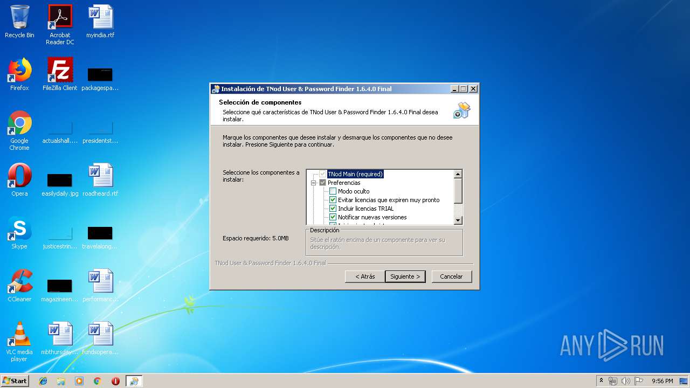Uncheck Incluir licencias TRIAL
The image size is (690, 388).
click(333, 209)
